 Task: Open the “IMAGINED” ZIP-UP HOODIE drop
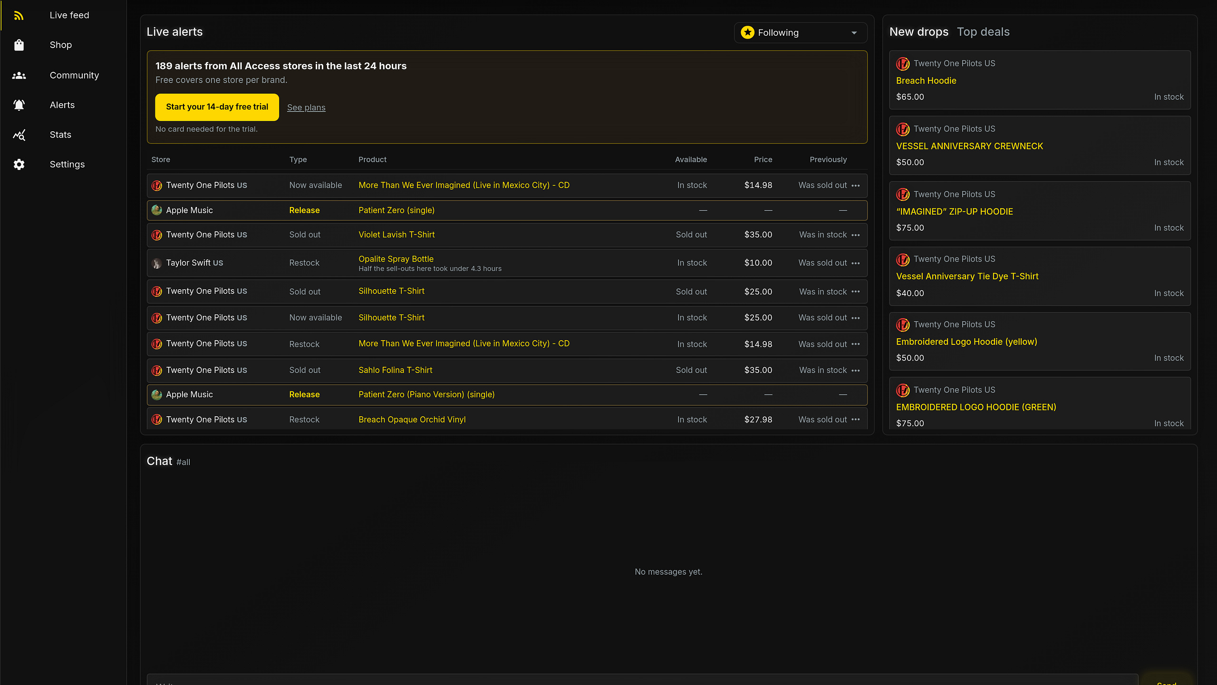pyautogui.click(x=1040, y=211)
